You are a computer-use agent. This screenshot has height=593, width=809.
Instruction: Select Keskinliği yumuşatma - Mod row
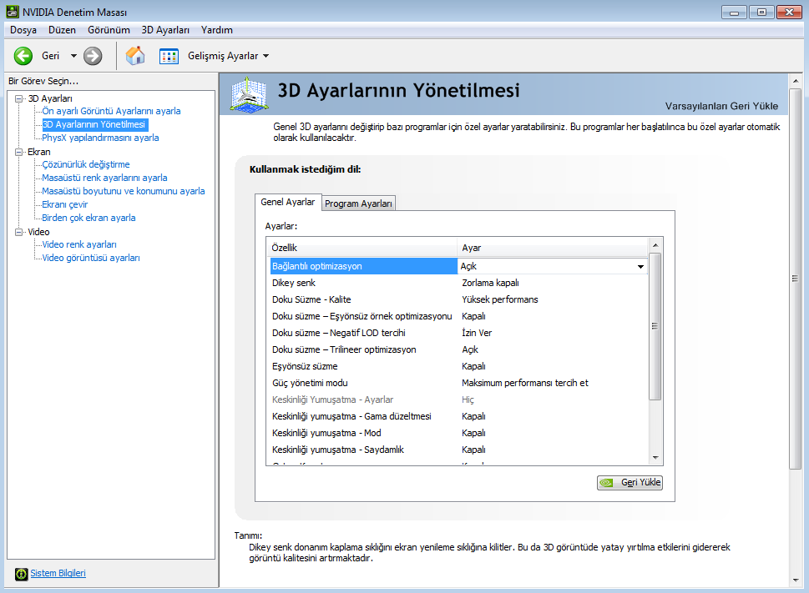[458, 433]
